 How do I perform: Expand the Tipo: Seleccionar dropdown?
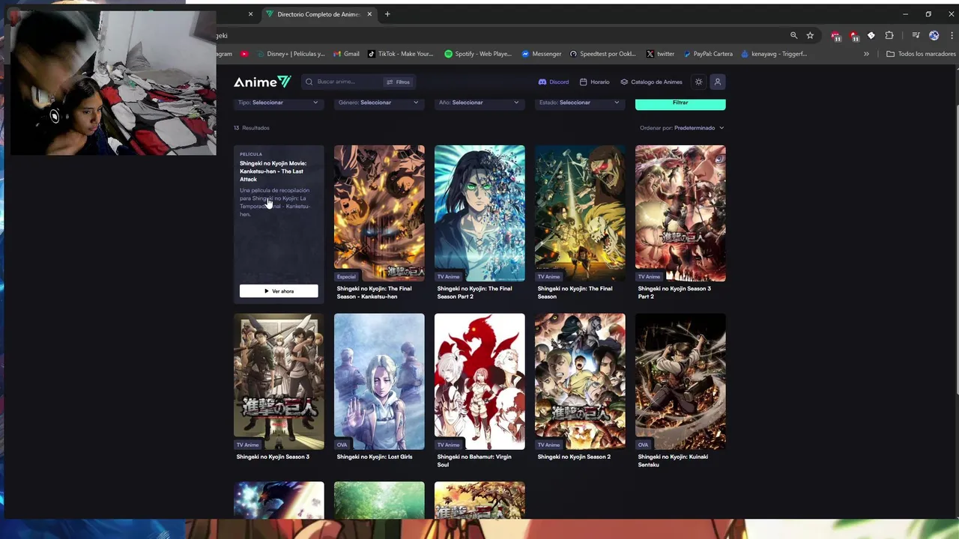coord(279,103)
